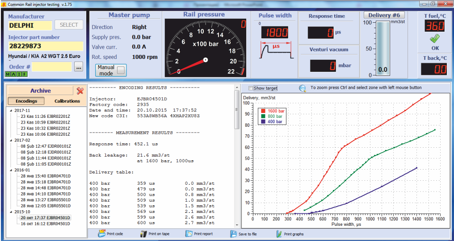Screen dimensions: 454x241
Task: Collapse the 2015-10 archive group
Action: click(11, 212)
